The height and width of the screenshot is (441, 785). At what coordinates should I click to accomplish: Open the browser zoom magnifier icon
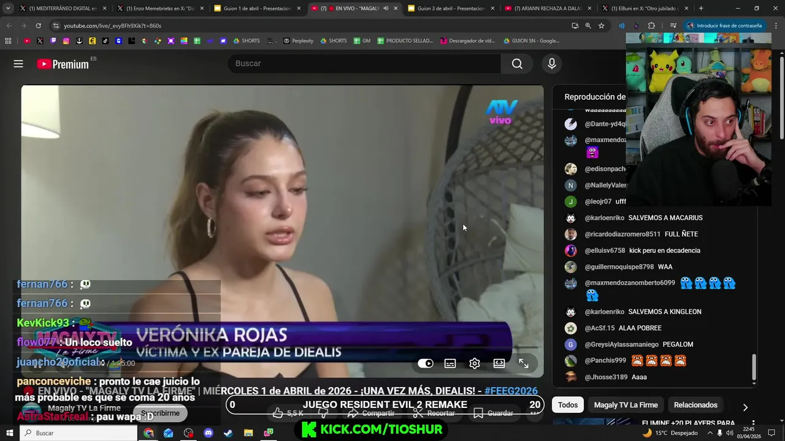[588, 26]
